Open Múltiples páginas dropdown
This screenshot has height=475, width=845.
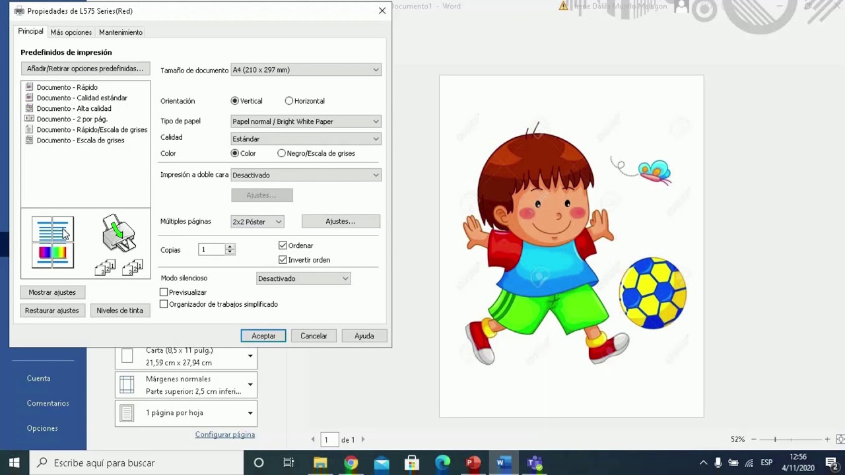(x=257, y=222)
